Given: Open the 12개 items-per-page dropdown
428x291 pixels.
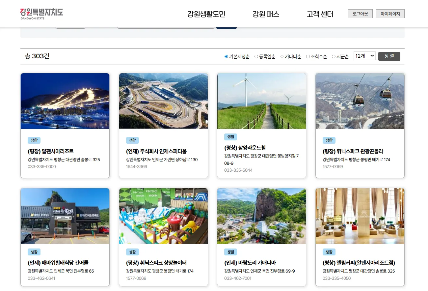Looking at the screenshot, I should (x=364, y=56).
